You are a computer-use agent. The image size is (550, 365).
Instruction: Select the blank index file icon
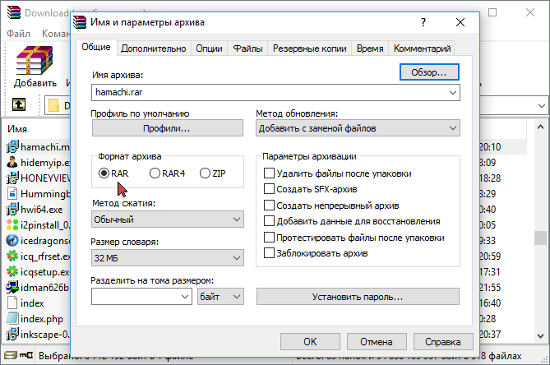click(x=12, y=303)
